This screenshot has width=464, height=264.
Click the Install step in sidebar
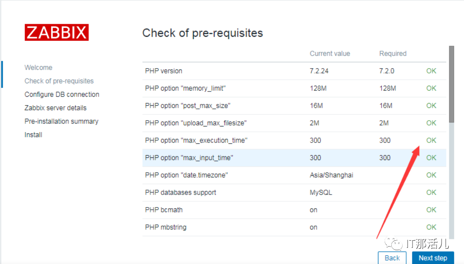(34, 135)
